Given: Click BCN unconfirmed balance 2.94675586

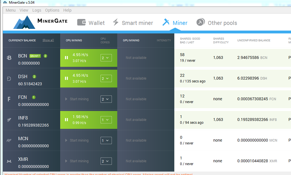Looking at the screenshot, I should [x=248, y=57].
